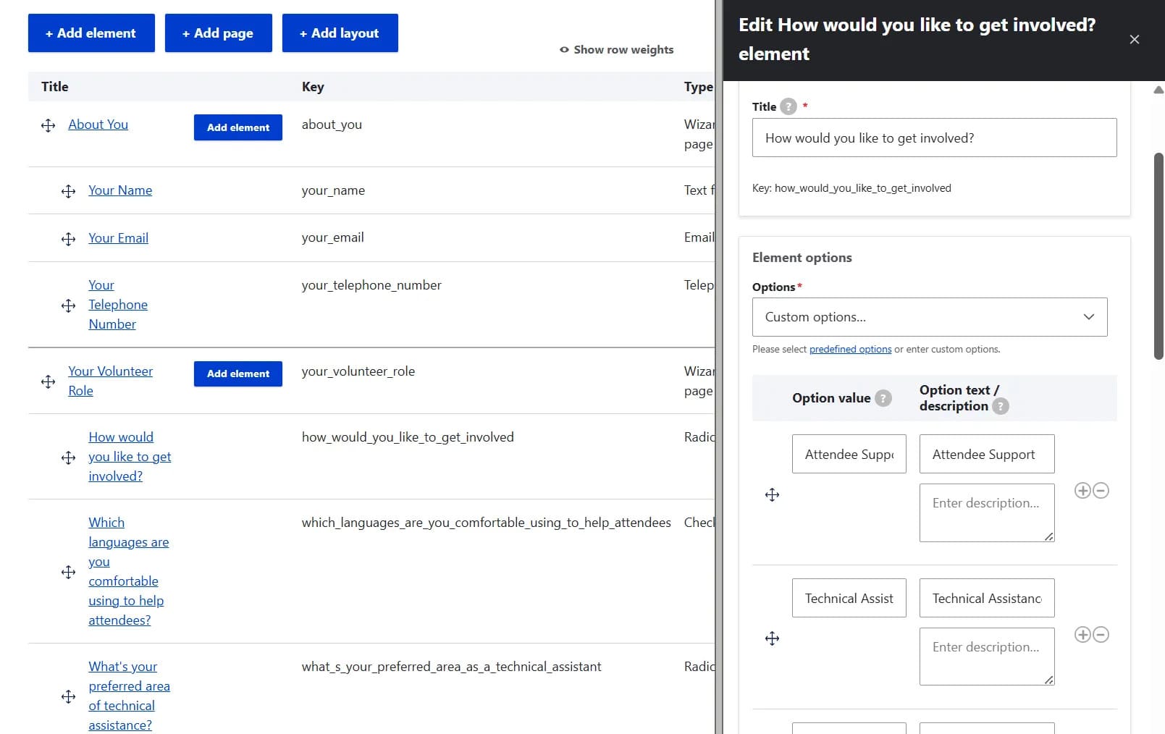Open the About You link
The height and width of the screenshot is (734, 1165).
98,125
